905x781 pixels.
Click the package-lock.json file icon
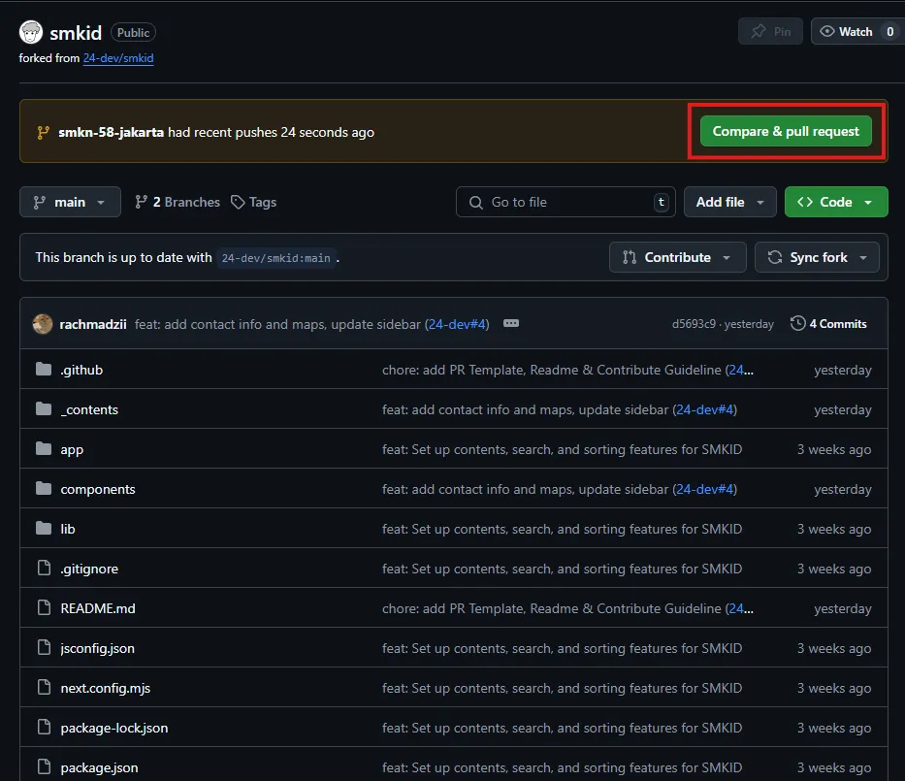[x=44, y=728]
